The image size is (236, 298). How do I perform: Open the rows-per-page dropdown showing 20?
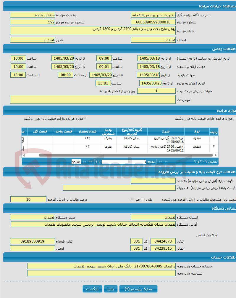(x=76, y=162)
